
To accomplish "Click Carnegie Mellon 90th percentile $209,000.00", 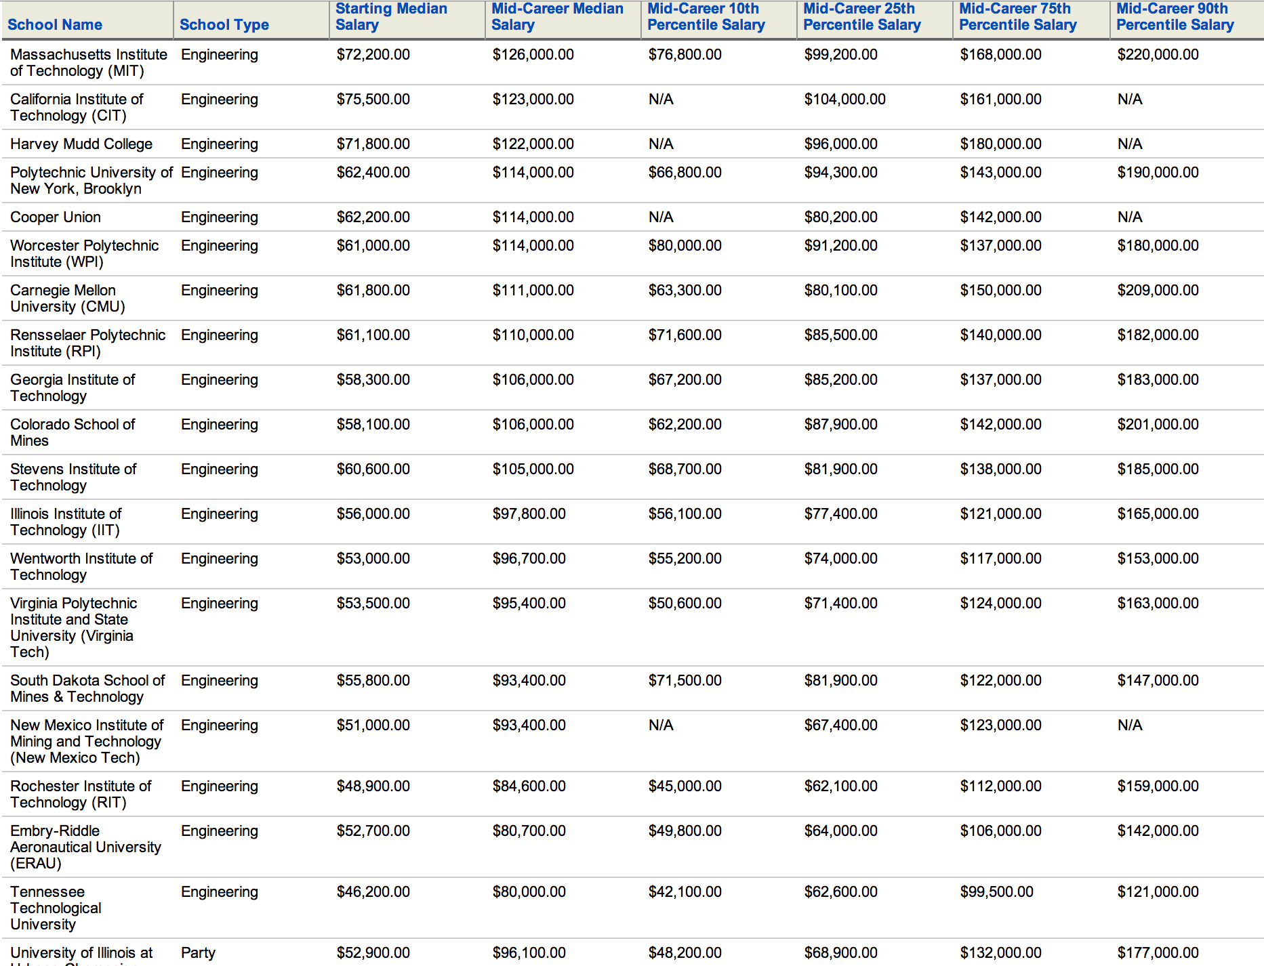I will coord(1158,290).
